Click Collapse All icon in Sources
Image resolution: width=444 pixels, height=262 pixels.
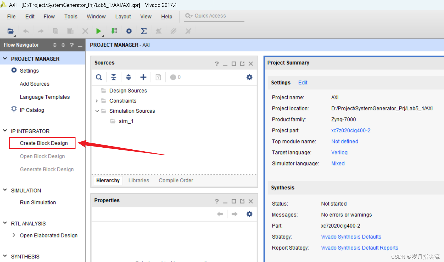click(114, 77)
